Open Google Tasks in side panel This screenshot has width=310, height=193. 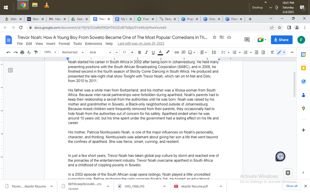pyautogui.click(x=303, y=82)
